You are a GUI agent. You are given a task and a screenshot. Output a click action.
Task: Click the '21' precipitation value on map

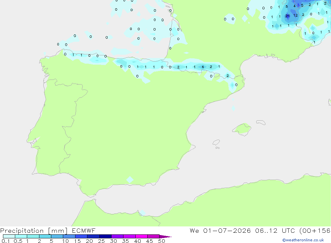pos(288,16)
